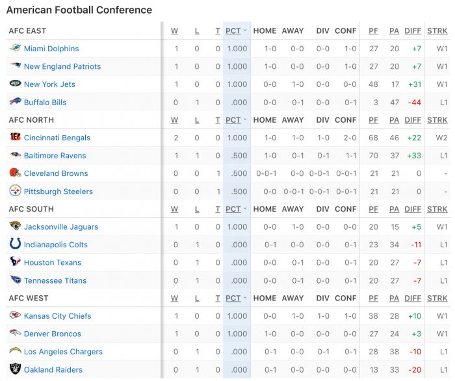Toggle PCT sort arrow in AFC East header
Image resolution: width=455 pixels, height=381 pixels.
pyautogui.click(x=245, y=31)
